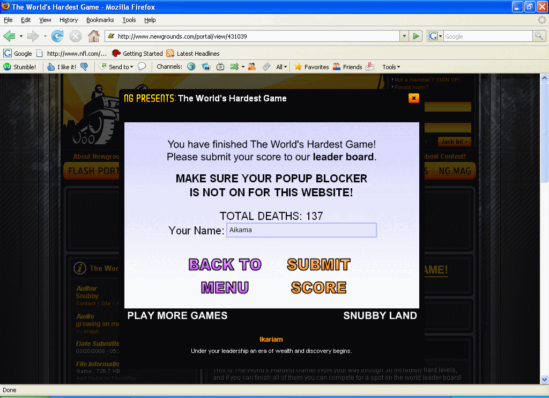This screenshot has height=398, width=549.
Task: Reload the page with the Refresh icon
Action: tap(57, 36)
